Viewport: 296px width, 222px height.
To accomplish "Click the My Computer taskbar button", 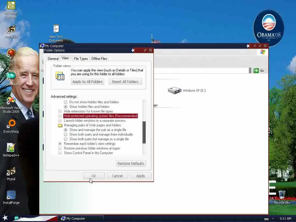I will coord(81,219).
